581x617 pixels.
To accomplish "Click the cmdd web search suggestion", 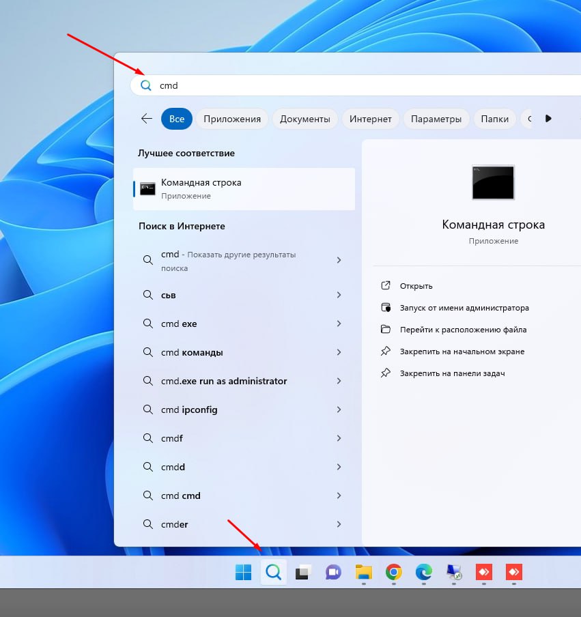I will pos(244,467).
